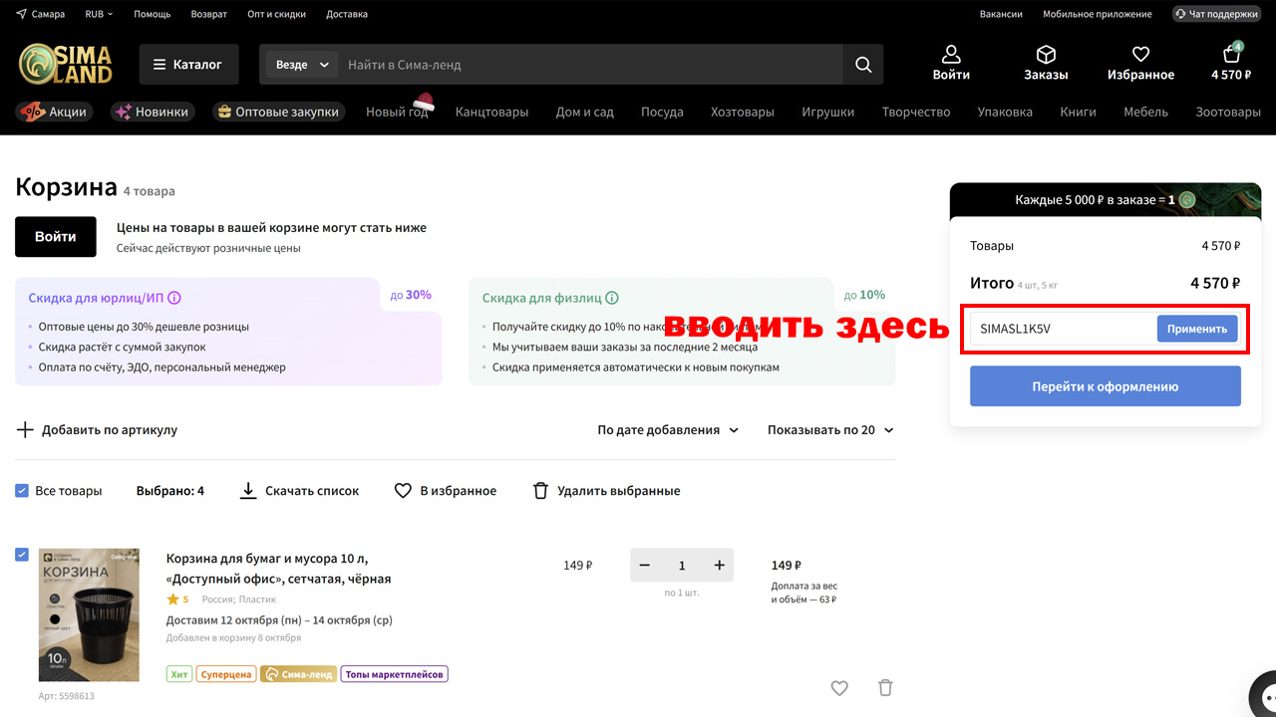Open the Оптовые закупки category
Image resolution: width=1276 pixels, height=717 pixels.
[x=279, y=112]
